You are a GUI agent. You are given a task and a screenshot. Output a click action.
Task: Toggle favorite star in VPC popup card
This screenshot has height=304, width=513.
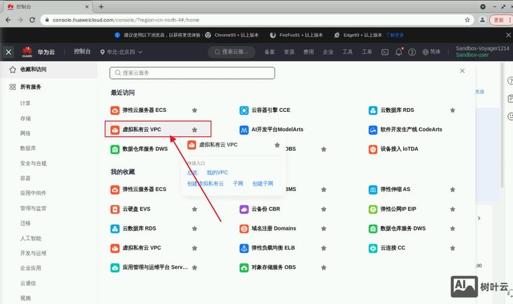(x=277, y=145)
